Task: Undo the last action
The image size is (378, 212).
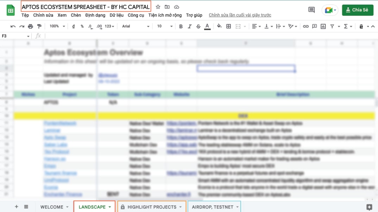Action: (x=13, y=26)
